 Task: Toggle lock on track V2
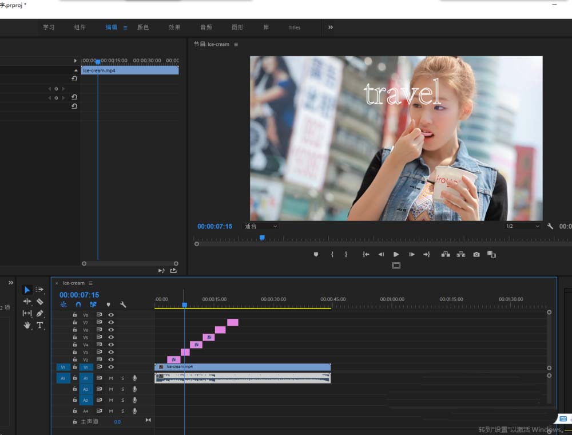74,359
